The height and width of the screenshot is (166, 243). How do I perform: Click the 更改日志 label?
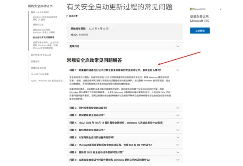coord(74,46)
